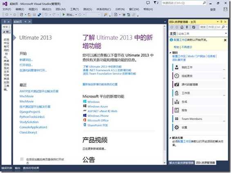Click the Windows Azure link

98,106
